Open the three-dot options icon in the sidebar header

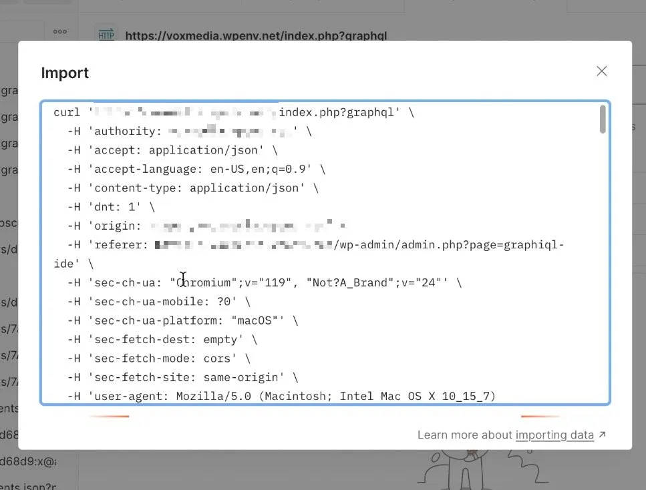[x=60, y=31]
